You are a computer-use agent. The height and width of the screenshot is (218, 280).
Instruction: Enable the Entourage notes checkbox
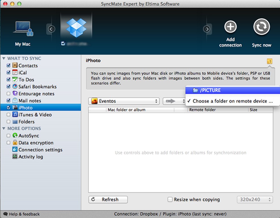(x=8, y=93)
